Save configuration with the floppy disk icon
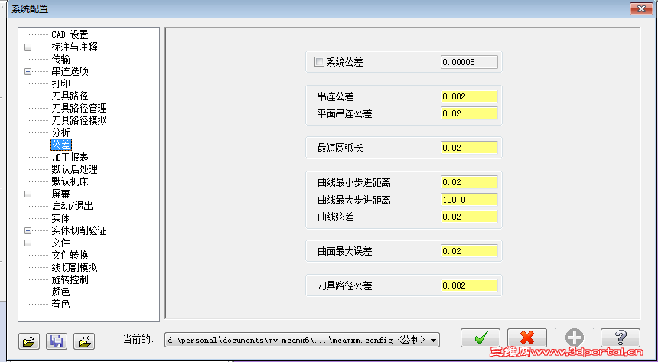 pyautogui.click(x=57, y=341)
